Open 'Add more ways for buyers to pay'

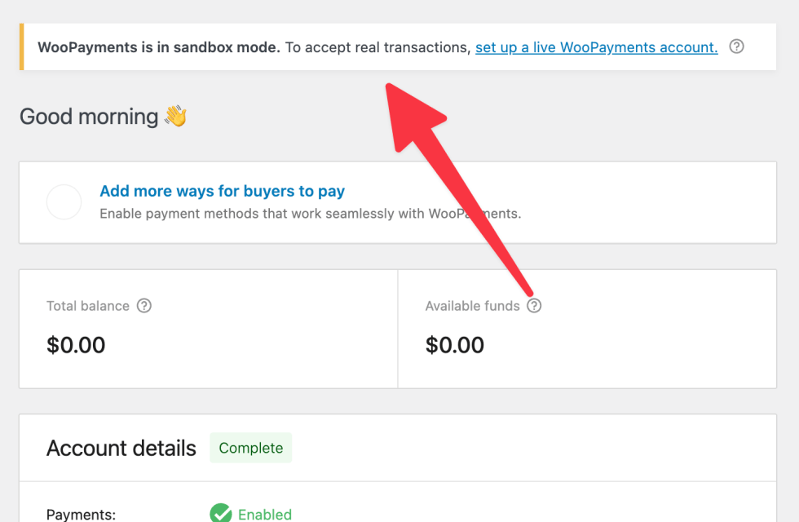pos(222,191)
